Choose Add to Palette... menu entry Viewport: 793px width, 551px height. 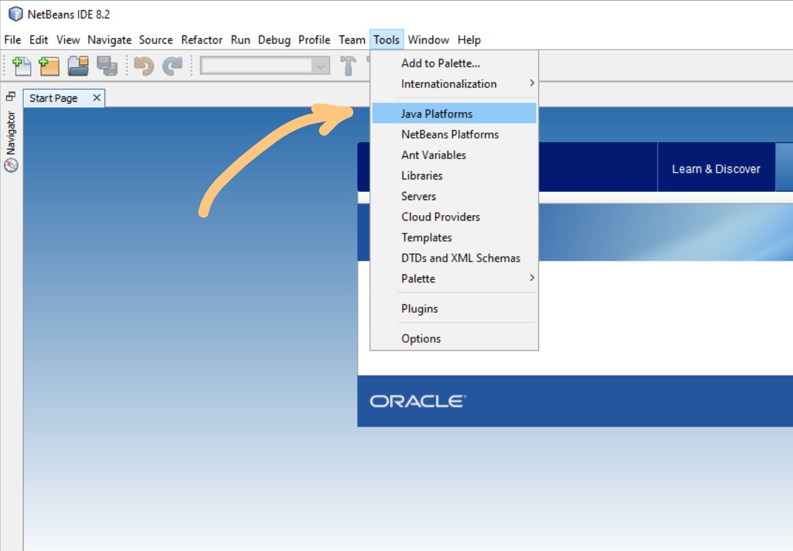(x=454, y=63)
